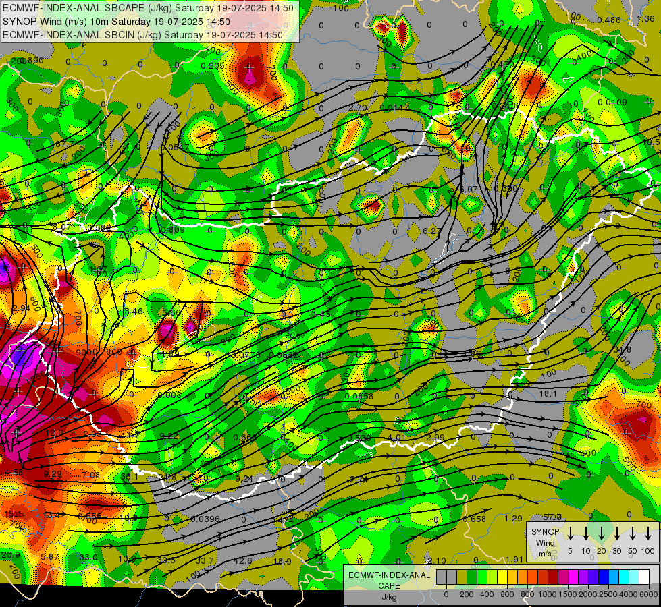Pick the 100 m/s wind legend arrow
Viewport: 661px width, 607px height.
(648, 533)
